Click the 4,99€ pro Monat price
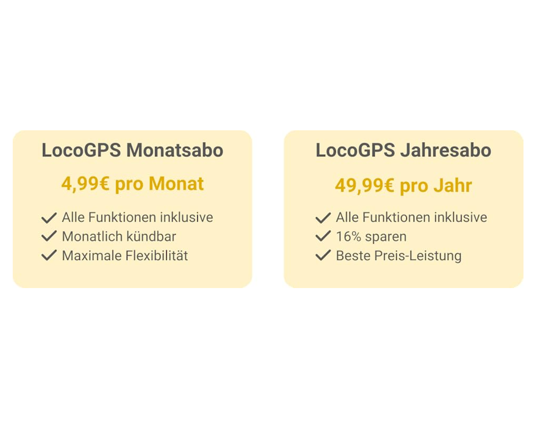Screen dimensions: 541x422 132,183
